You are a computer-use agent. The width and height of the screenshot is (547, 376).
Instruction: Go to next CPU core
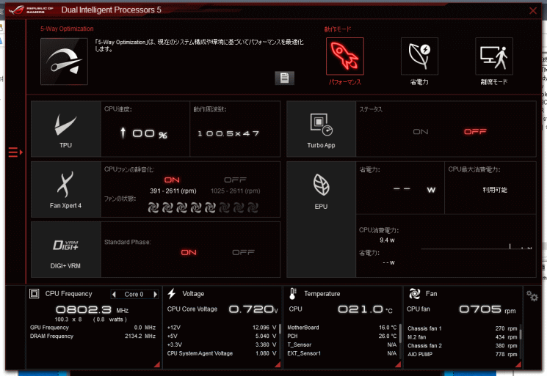point(155,295)
